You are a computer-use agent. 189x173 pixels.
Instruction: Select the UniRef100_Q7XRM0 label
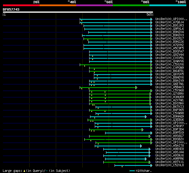tap(170, 94)
